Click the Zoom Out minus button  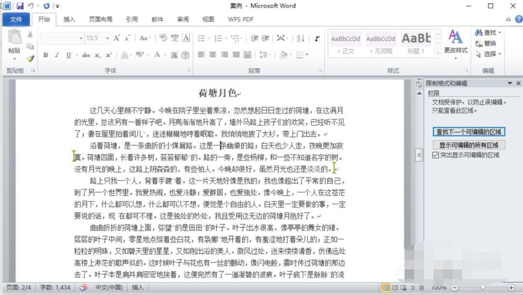tap(454, 288)
